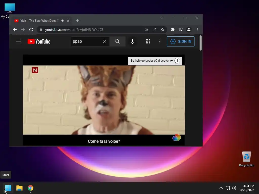Open the YouTube apps grid
The height and width of the screenshot is (194, 259).
(148, 41)
